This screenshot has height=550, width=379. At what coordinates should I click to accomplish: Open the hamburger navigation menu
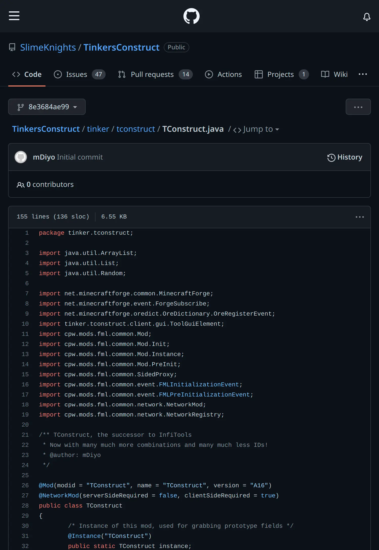tap(14, 16)
